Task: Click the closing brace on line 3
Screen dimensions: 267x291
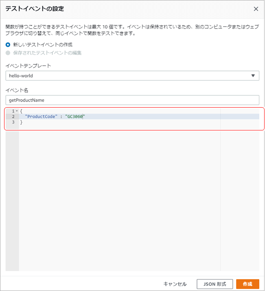Action: [x=21, y=122]
